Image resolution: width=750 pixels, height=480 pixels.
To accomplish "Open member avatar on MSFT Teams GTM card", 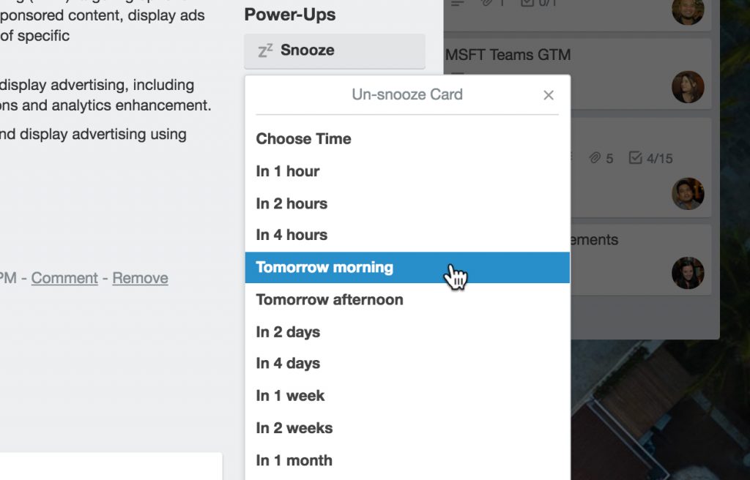I will 688,87.
